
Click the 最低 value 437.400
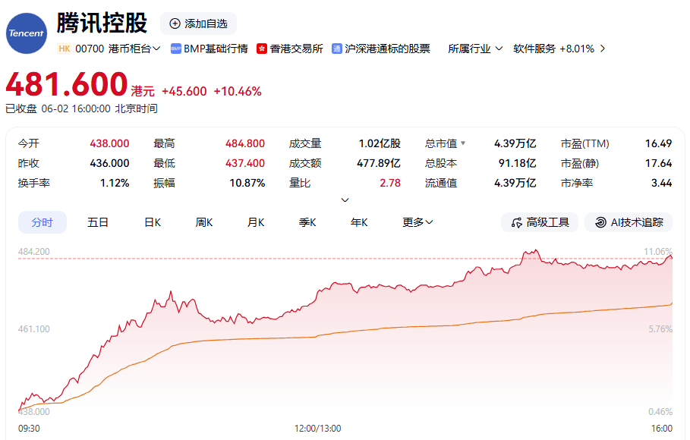(x=245, y=163)
